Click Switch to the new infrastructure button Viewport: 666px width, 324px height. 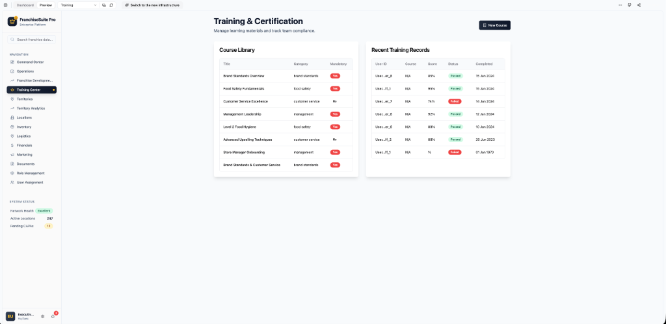[152, 5]
